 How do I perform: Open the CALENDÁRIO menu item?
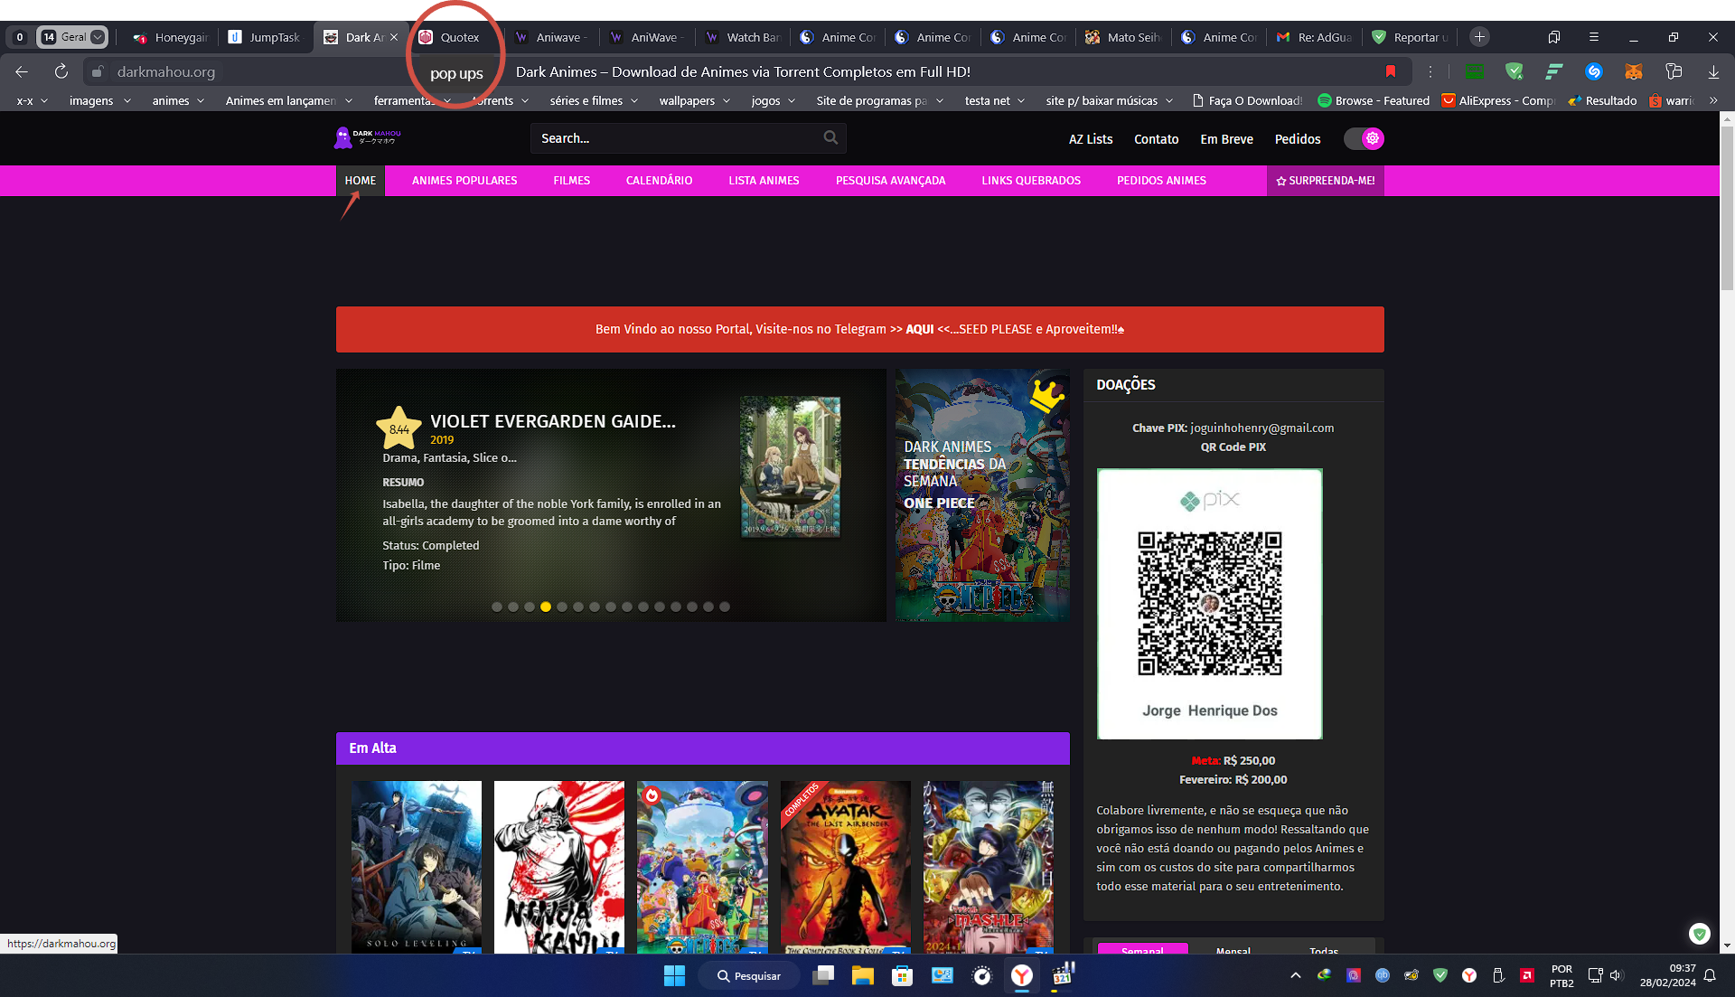659,181
